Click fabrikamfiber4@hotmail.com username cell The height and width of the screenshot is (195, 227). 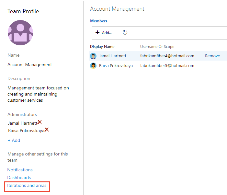167,56
